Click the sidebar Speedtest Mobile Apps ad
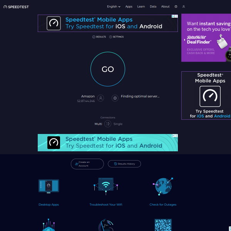 coord(206,95)
